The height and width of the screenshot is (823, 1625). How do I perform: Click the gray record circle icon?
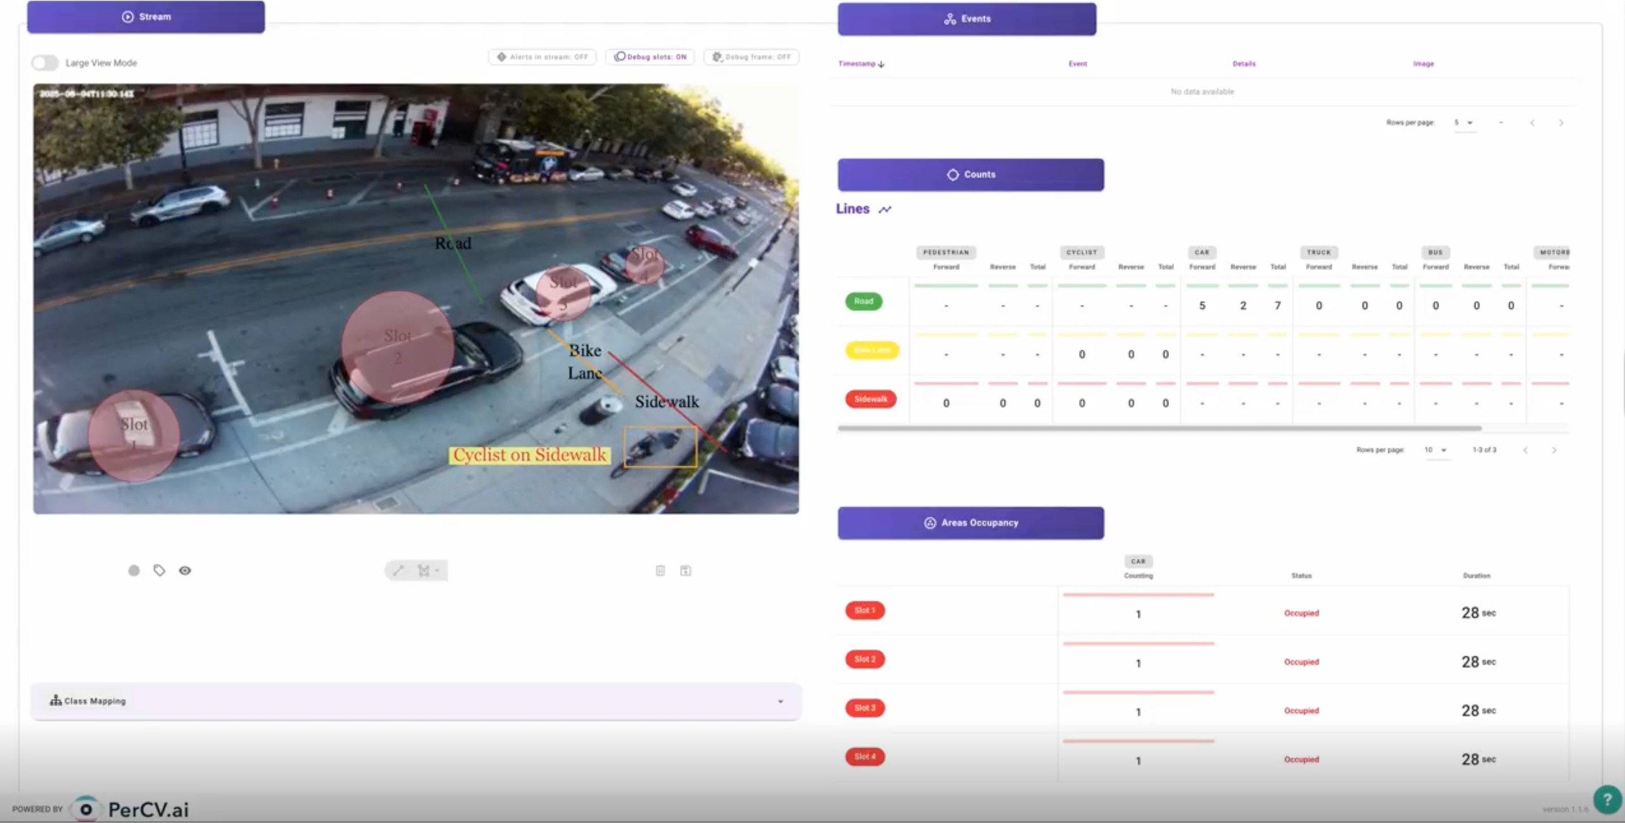[134, 571]
